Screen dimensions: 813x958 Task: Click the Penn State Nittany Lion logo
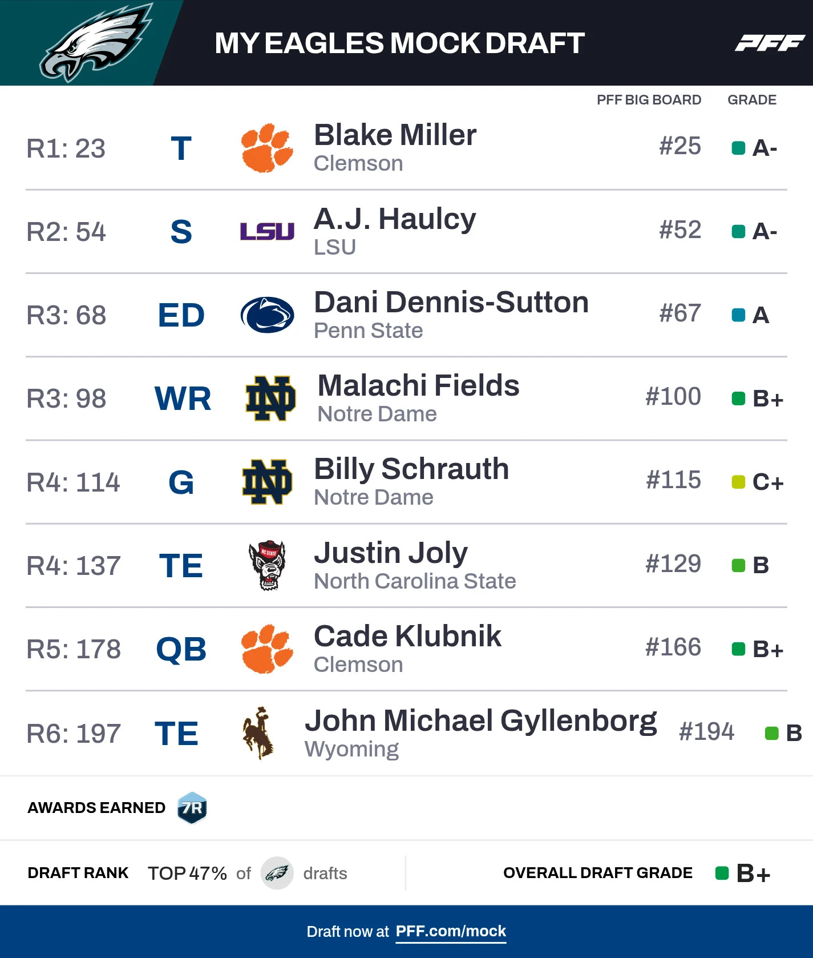click(x=267, y=315)
